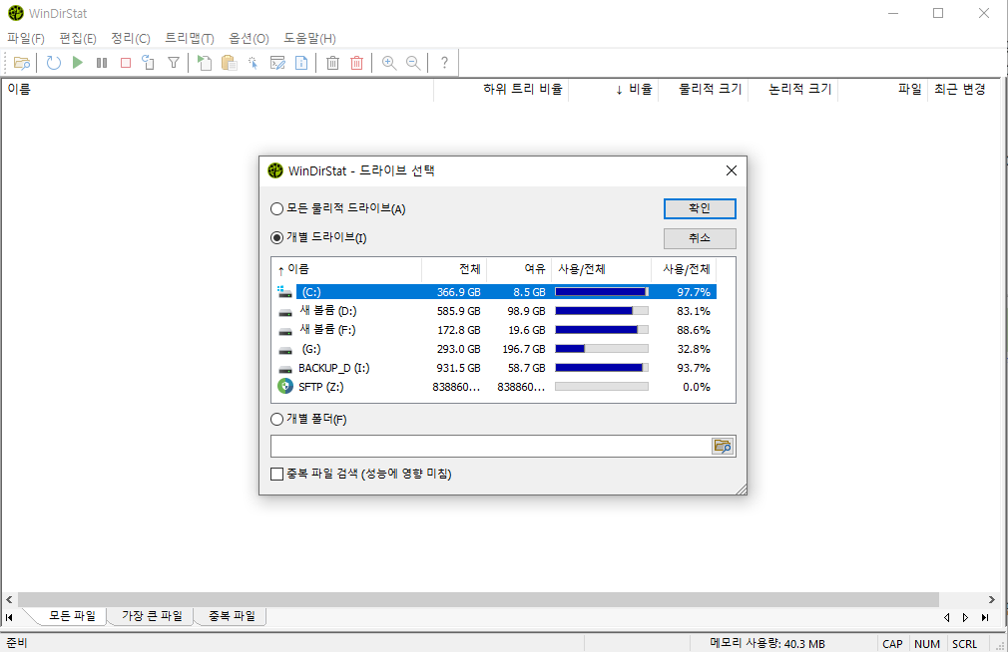Click the usage bar of (G:) drive
The image size is (1008, 652).
602,349
